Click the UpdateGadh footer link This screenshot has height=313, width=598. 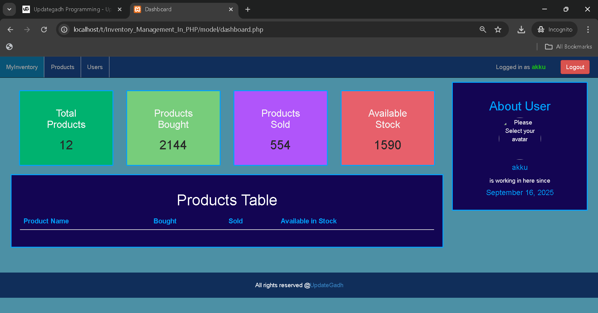pyautogui.click(x=327, y=285)
